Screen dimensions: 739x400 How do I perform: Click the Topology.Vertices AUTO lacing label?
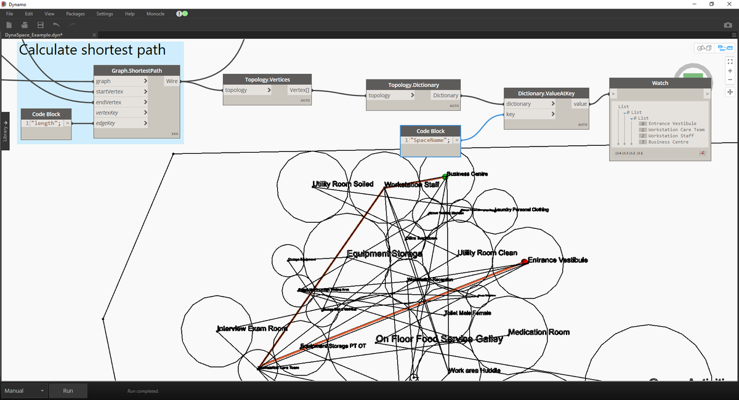click(x=305, y=100)
